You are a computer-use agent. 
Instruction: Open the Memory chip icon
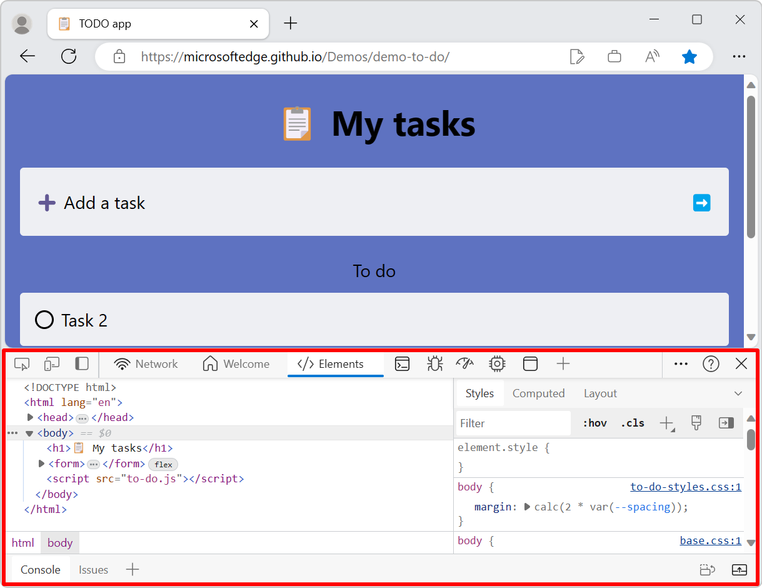pos(497,363)
